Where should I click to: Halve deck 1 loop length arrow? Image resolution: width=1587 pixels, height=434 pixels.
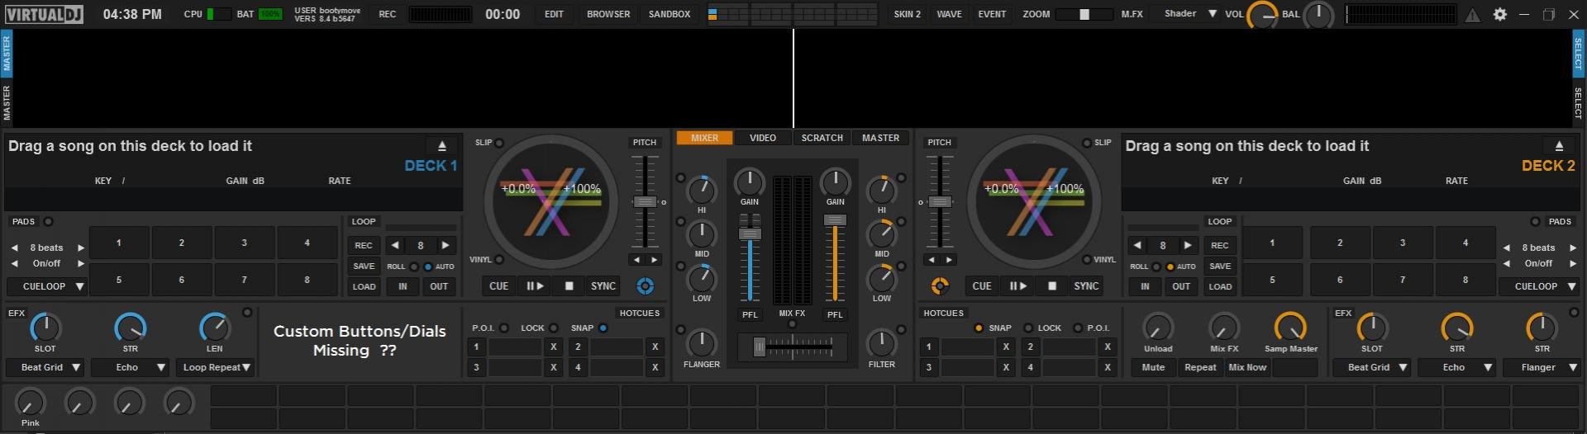(x=395, y=245)
